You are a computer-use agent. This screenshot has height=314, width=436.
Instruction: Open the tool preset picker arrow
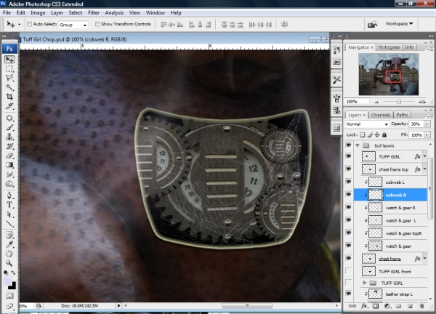19,25
